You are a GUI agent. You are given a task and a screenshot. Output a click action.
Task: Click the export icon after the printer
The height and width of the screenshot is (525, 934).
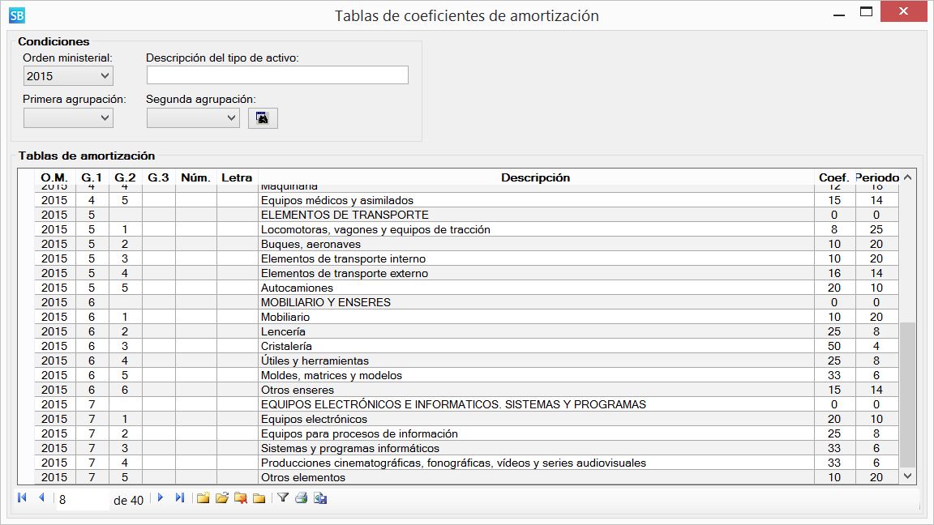320,498
